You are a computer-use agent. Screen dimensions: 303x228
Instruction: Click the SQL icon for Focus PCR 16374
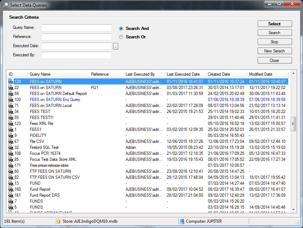coord(11,154)
